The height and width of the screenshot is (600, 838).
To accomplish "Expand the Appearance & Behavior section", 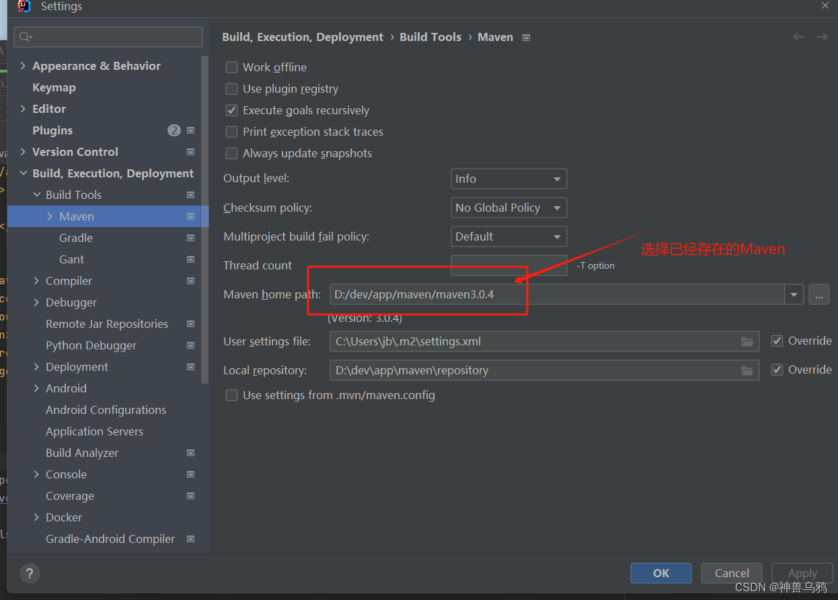I will point(24,66).
